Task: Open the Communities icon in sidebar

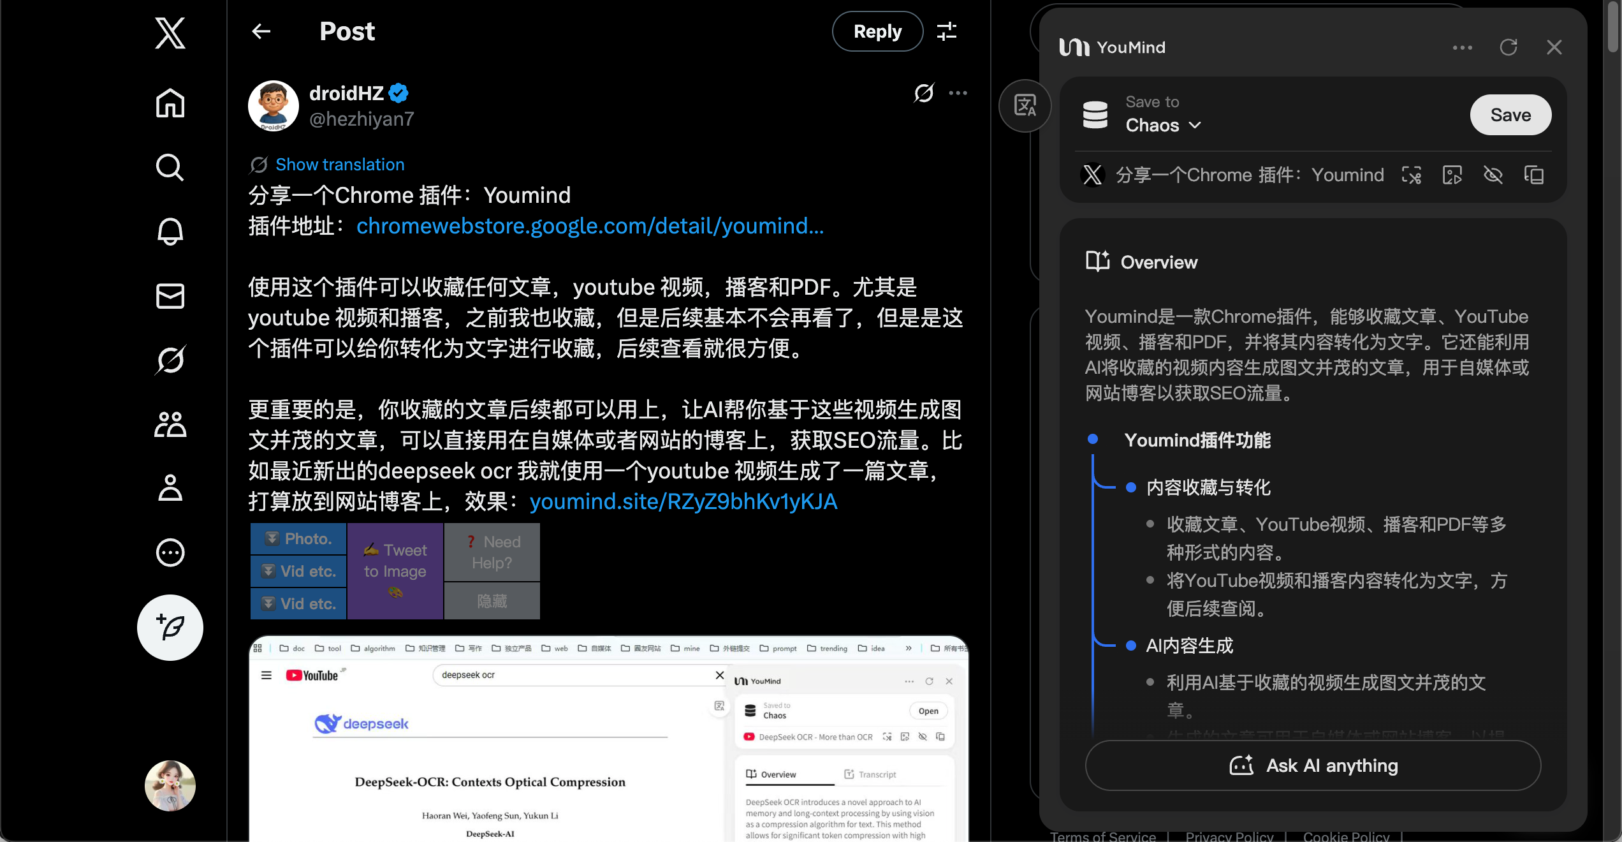Action: click(170, 424)
